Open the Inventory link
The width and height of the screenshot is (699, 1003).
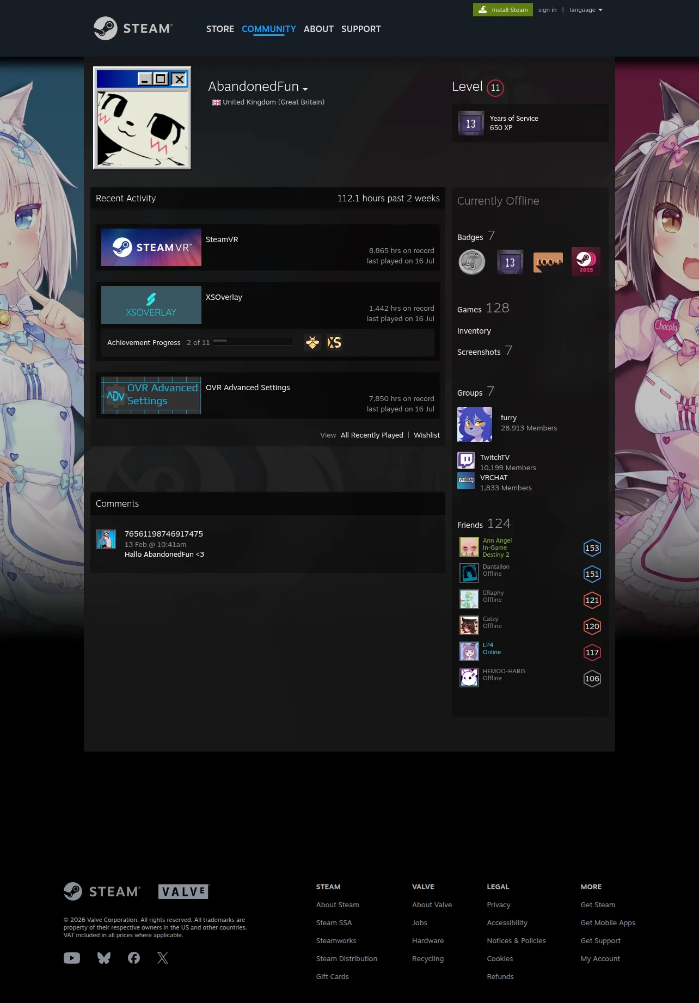point(474,331)
